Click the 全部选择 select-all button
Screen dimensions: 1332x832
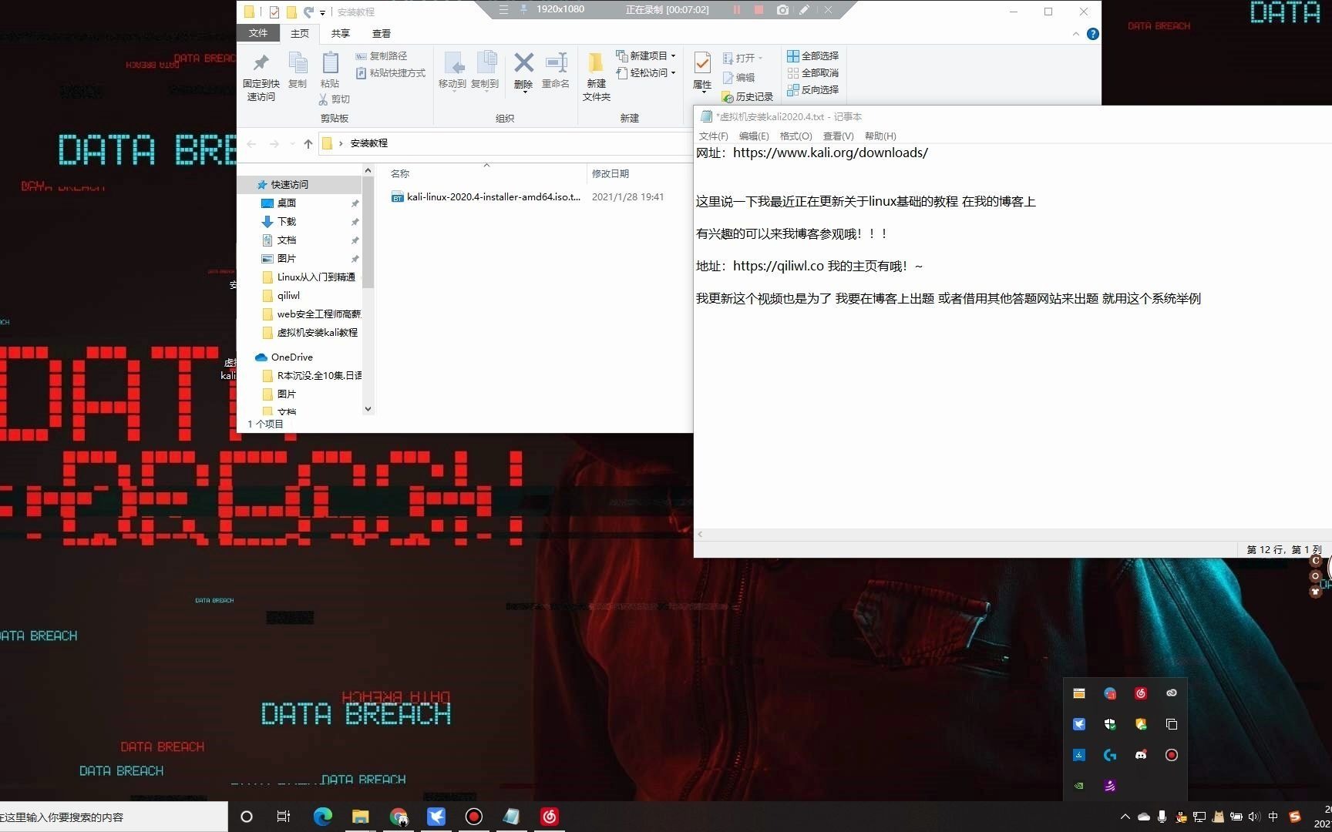pos(813,55)
